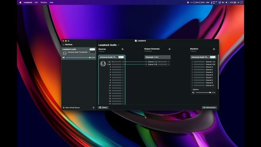Open the Loopback app menu

point(28,2)
